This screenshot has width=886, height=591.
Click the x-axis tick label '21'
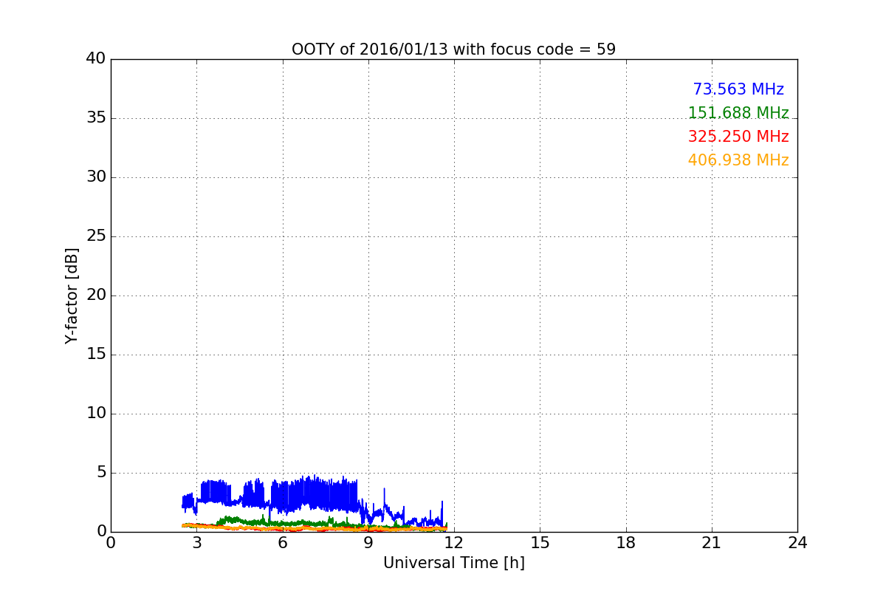pyautogui.click(x=712, y=543)
